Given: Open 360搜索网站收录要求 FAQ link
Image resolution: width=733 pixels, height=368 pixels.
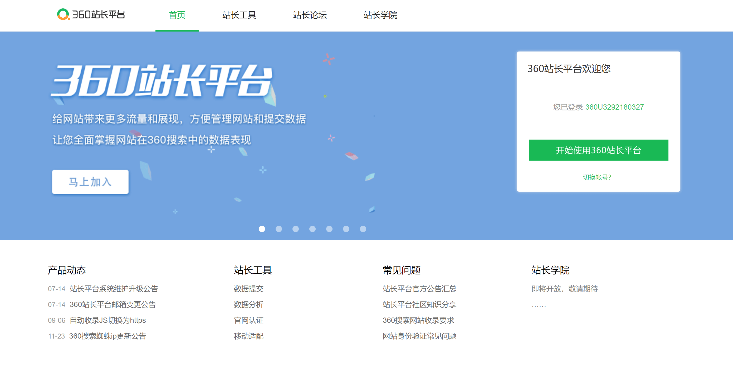Looking at the screenshot, I should pos(418,320).
